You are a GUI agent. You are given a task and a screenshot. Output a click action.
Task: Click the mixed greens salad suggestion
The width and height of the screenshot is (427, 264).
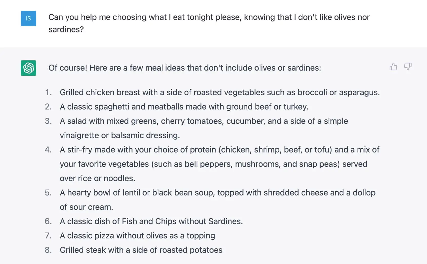204,121
